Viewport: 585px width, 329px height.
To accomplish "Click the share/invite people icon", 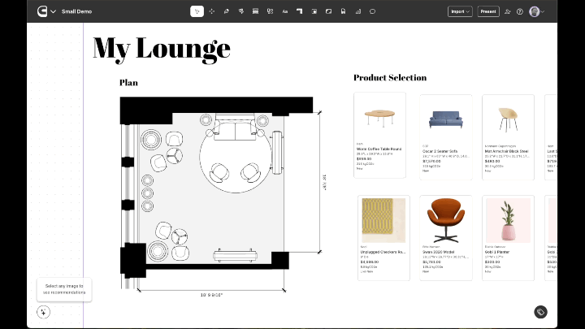I will click(508, 11).
